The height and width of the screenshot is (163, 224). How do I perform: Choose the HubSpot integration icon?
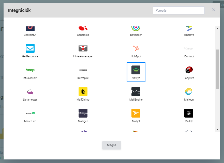coord(136,48)
